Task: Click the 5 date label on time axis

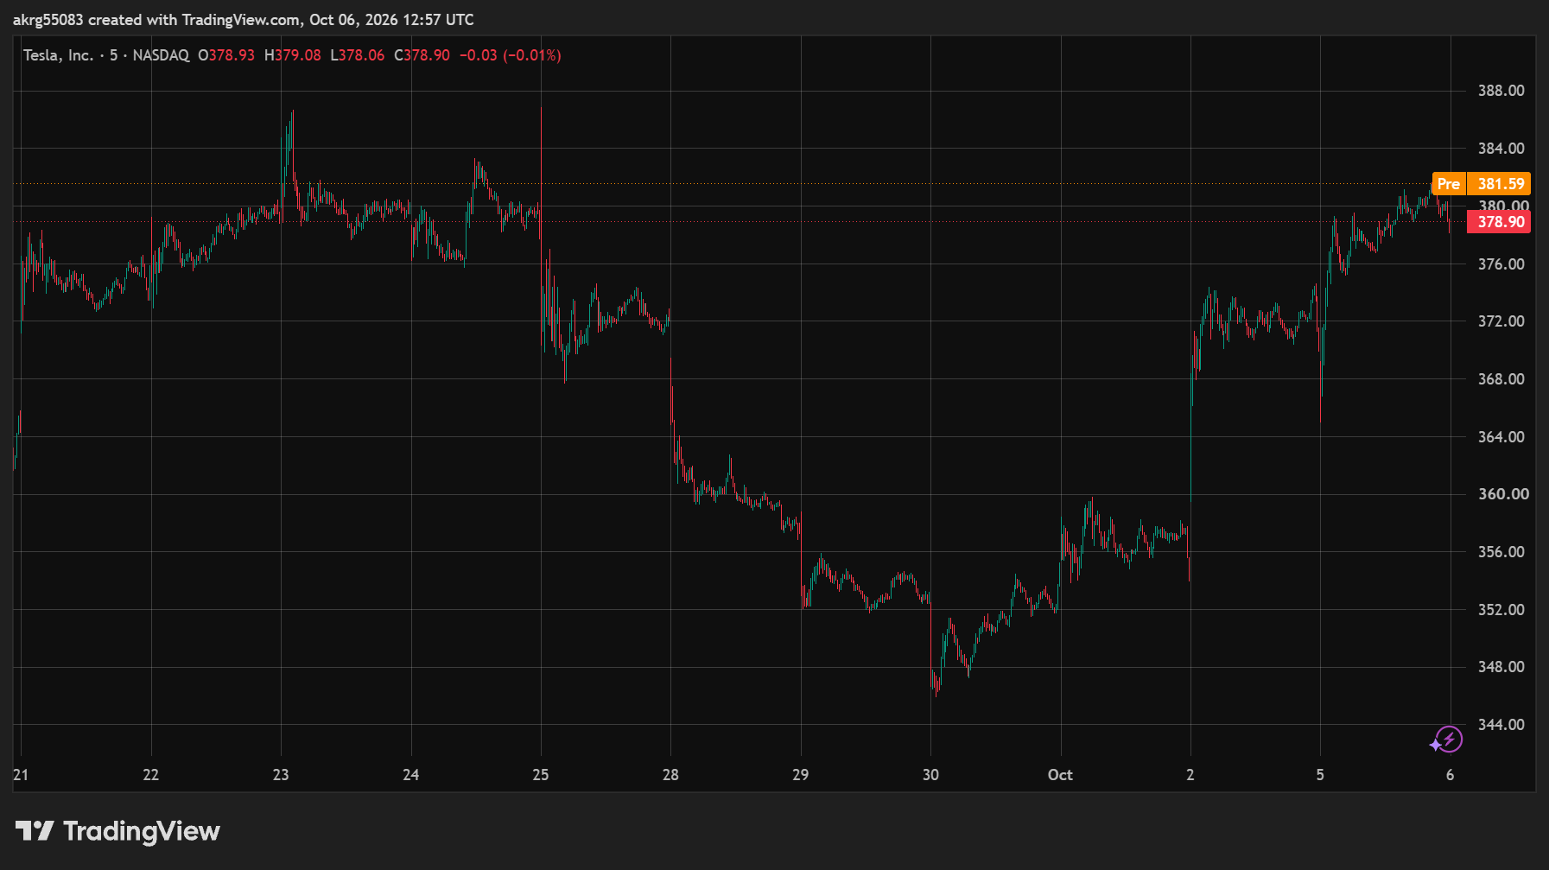Action: coord(1320,775)
